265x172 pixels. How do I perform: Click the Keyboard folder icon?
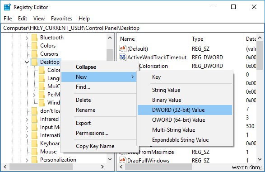pyautogui.click(x=34, y=143)
